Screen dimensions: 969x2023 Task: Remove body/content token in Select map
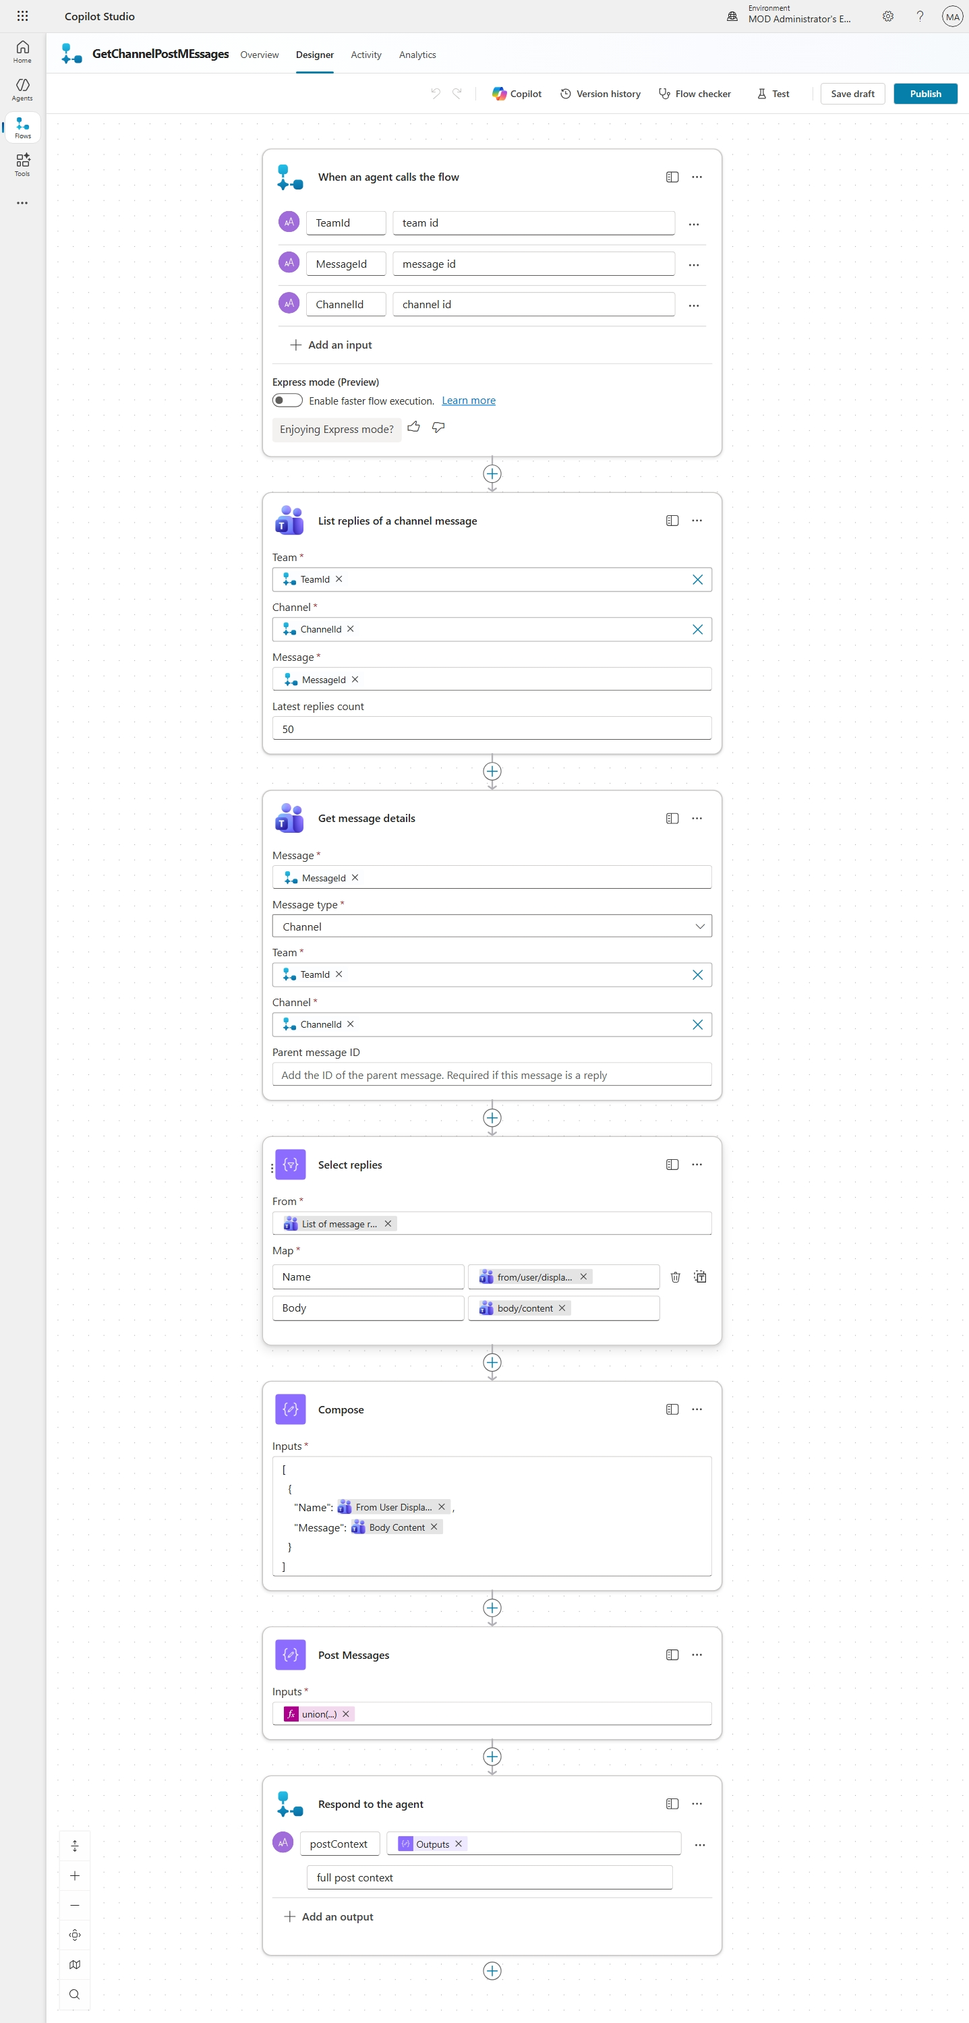562,1308
